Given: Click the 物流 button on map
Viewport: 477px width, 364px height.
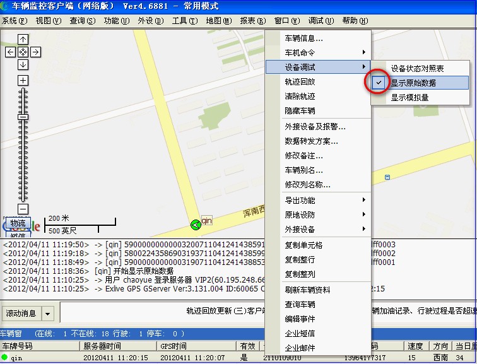Looking at the screenshot, I should [18, 223].
